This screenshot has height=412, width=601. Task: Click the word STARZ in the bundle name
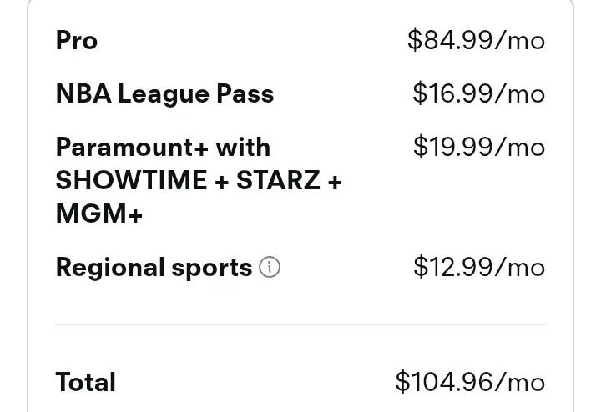coord(278,180)
